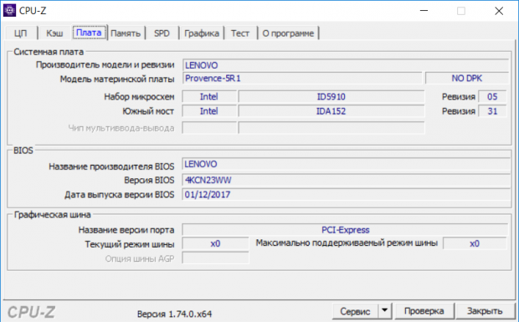The image size is (519, 322).
Task: Click the Сервис button
Action: click(x=355, y=311)
